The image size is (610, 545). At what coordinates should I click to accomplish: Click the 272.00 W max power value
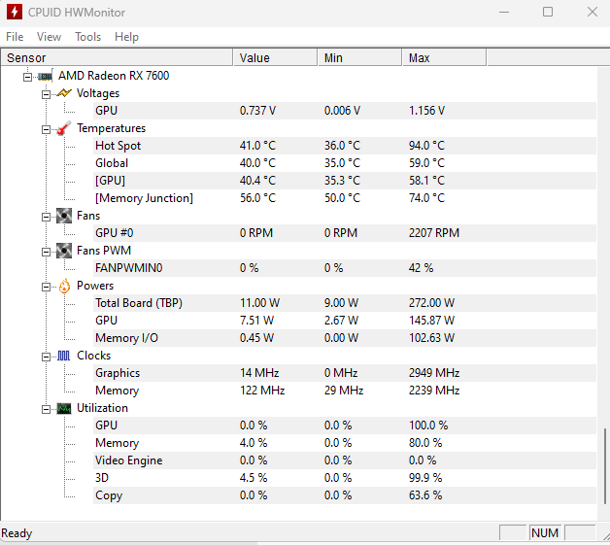[431, 303]
